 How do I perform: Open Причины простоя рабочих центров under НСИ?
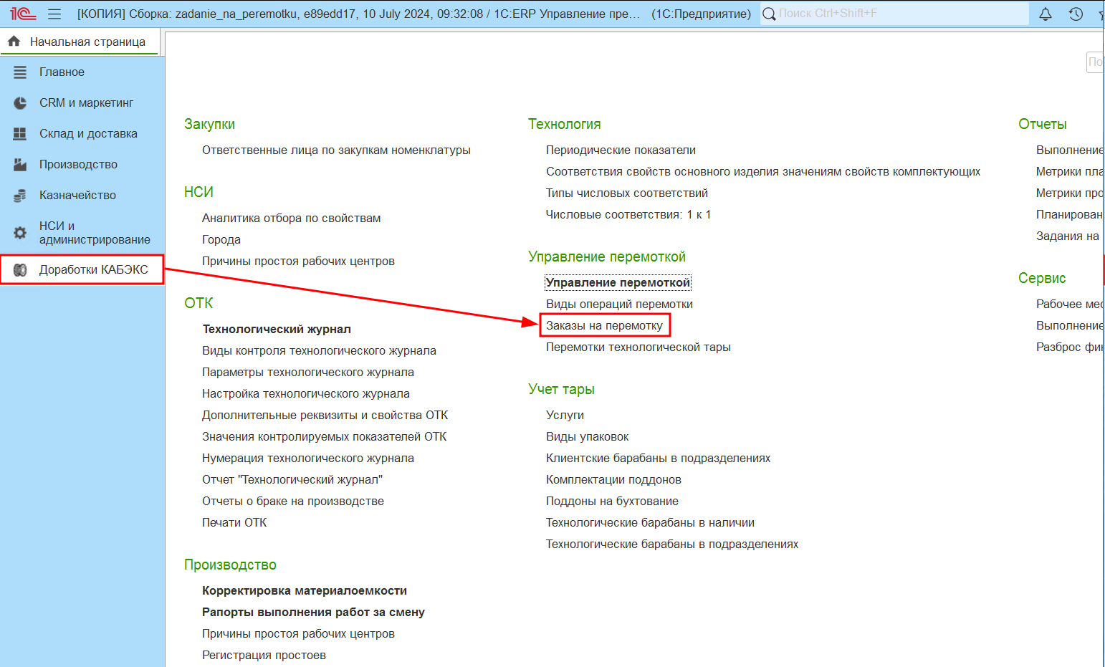click(298, 261)
